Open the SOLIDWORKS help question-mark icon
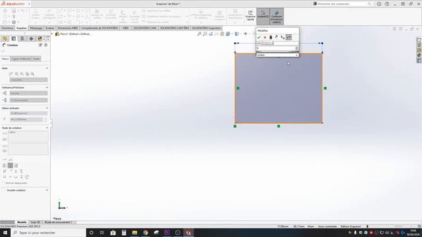 point(387,4)
